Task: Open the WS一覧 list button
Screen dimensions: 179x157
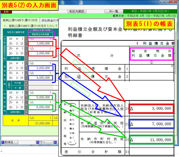Action: click(114, 11)
